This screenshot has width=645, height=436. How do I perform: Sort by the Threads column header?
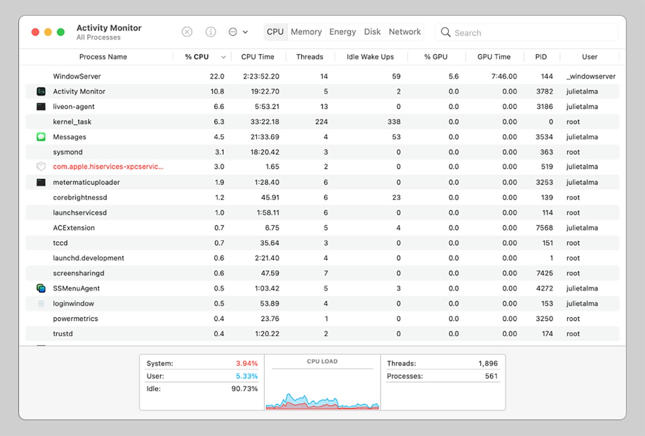pyautogui.click(x=310, y=57)
